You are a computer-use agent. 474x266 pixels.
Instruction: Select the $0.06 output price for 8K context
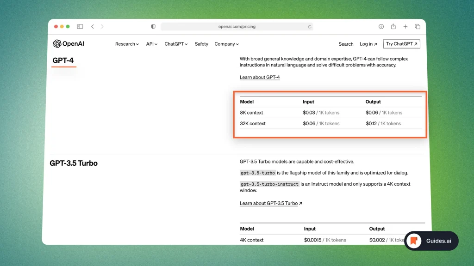[372, 113]
